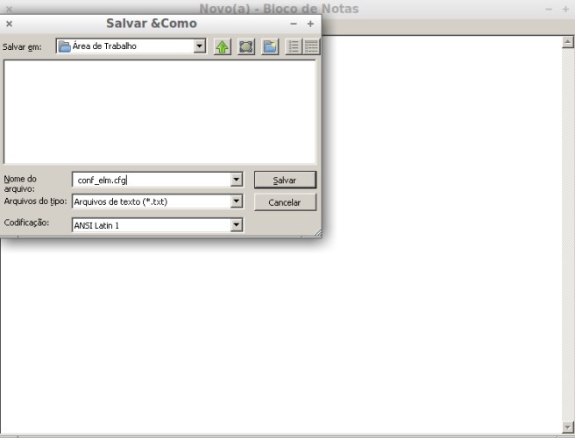
Task: Click the dialog's bottom-right resize grip
Action: coord(317,233)
